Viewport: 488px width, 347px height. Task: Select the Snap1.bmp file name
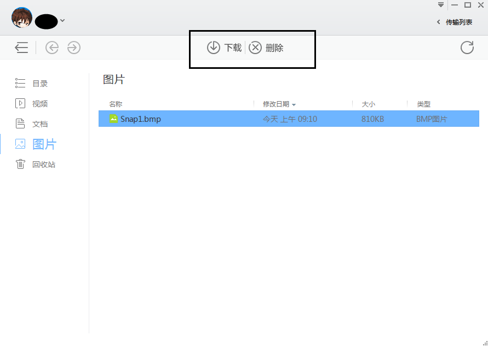[x=141, y=119]
